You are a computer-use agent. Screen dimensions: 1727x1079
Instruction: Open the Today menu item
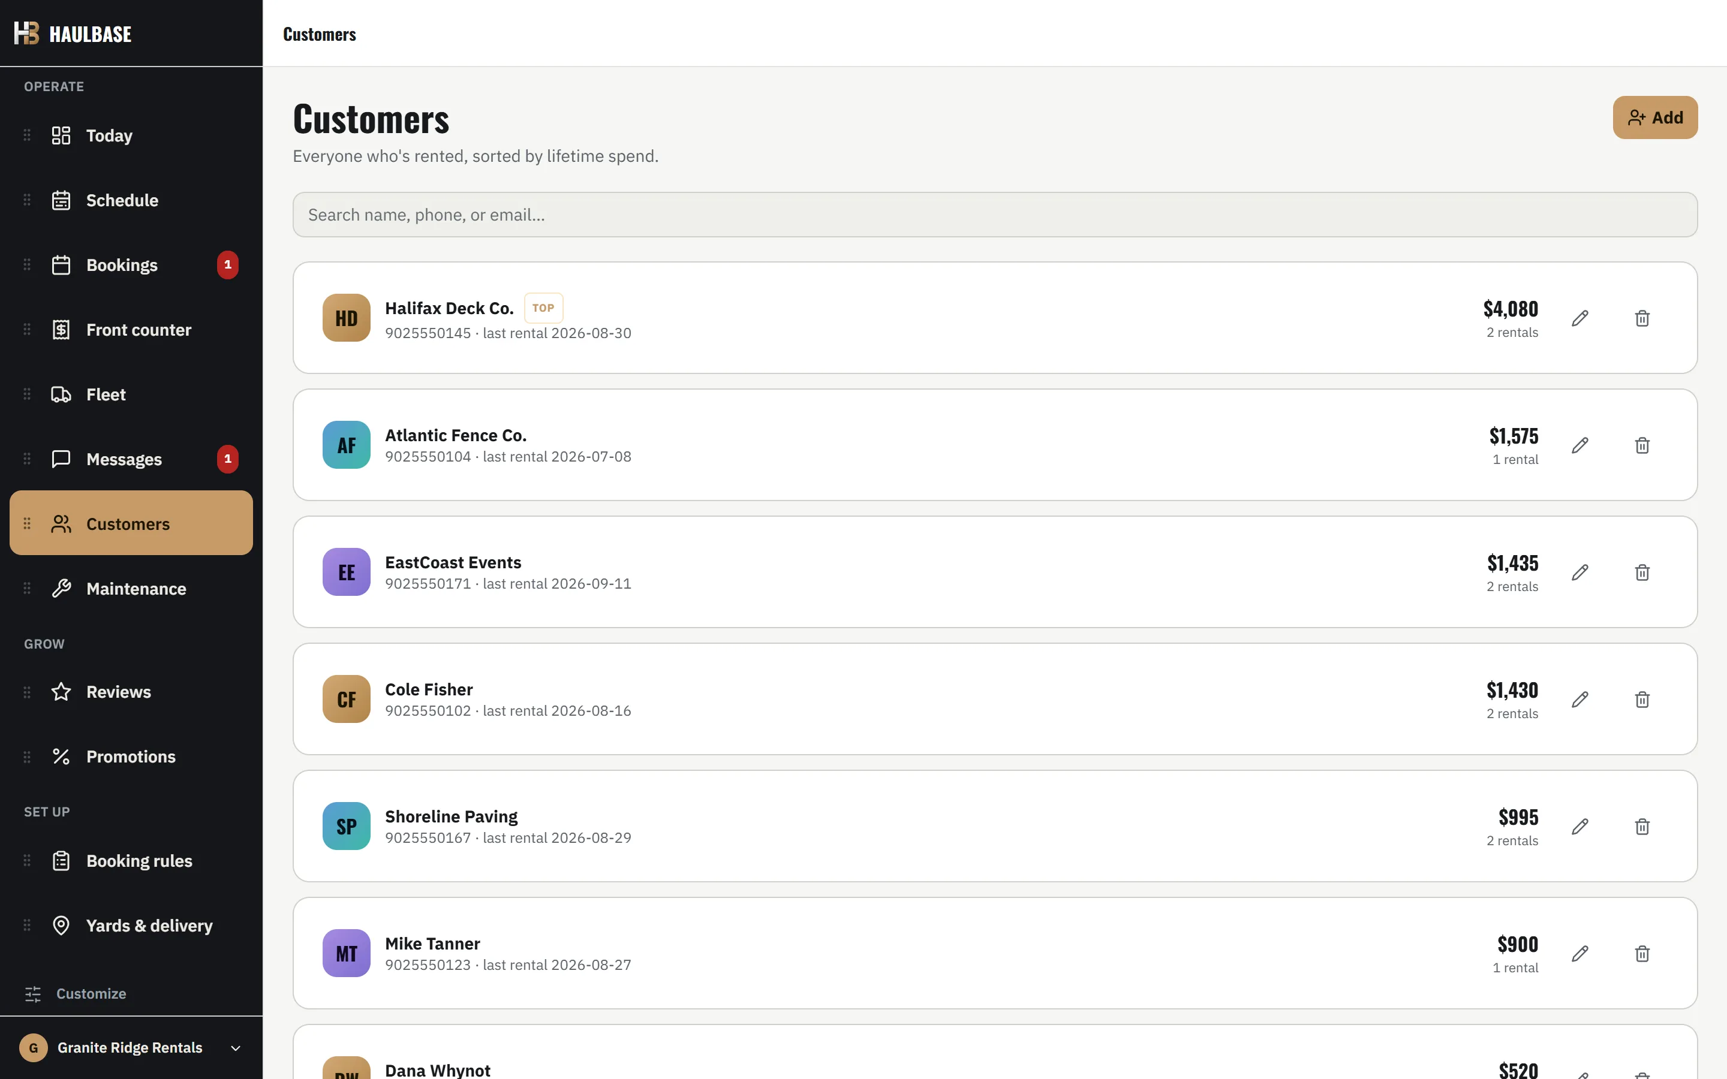click(x=131, y=135)
